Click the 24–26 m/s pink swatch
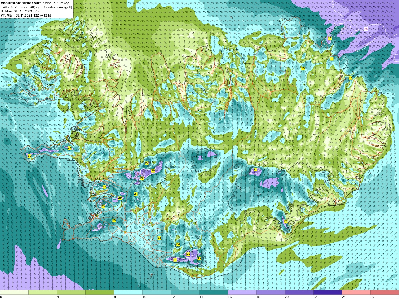 click(356, 292)
